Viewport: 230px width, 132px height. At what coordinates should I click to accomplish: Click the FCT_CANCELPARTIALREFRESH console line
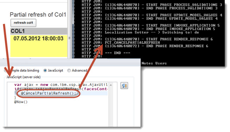[x=132, y=43]
